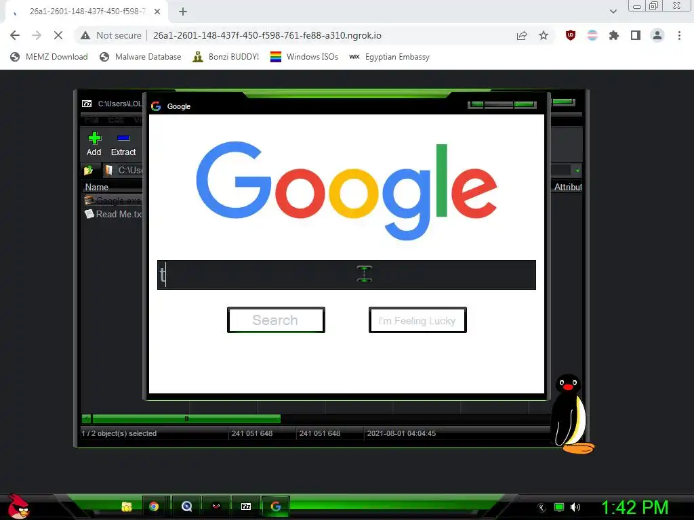Click the Extract button in 7-Zip

123,144
